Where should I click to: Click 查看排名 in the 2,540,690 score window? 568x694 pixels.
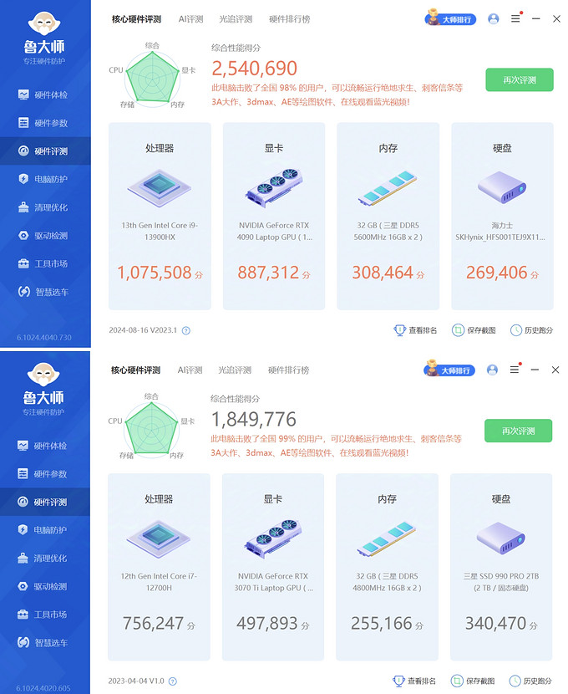(416, 330)
